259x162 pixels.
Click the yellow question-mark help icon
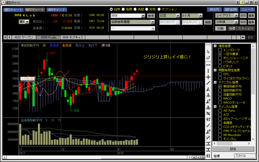pyautogui.click(x=242, y=3)
